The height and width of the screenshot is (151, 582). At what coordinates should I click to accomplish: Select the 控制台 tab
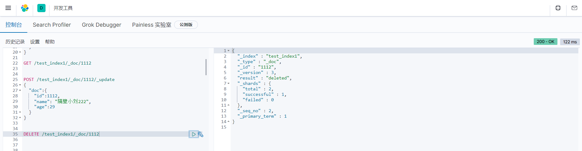point(14,25)
